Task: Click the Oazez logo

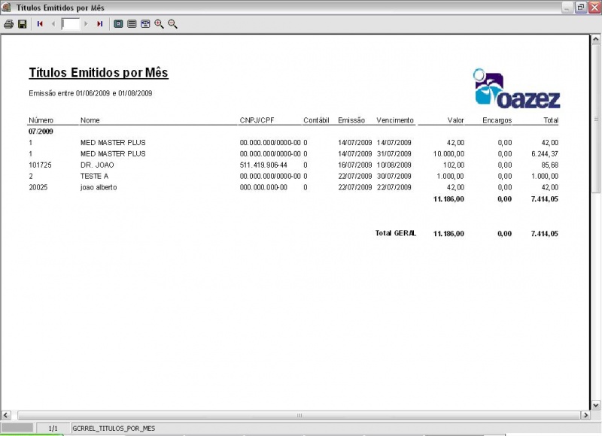Action: pos(516,89)
